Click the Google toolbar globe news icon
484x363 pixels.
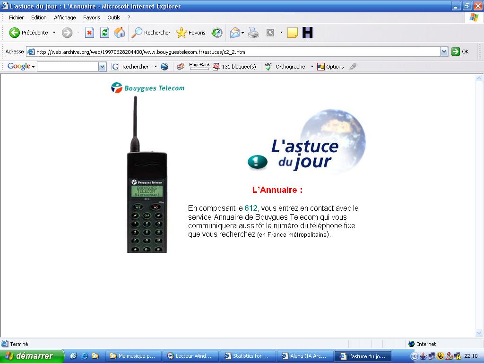pos(164,67)
